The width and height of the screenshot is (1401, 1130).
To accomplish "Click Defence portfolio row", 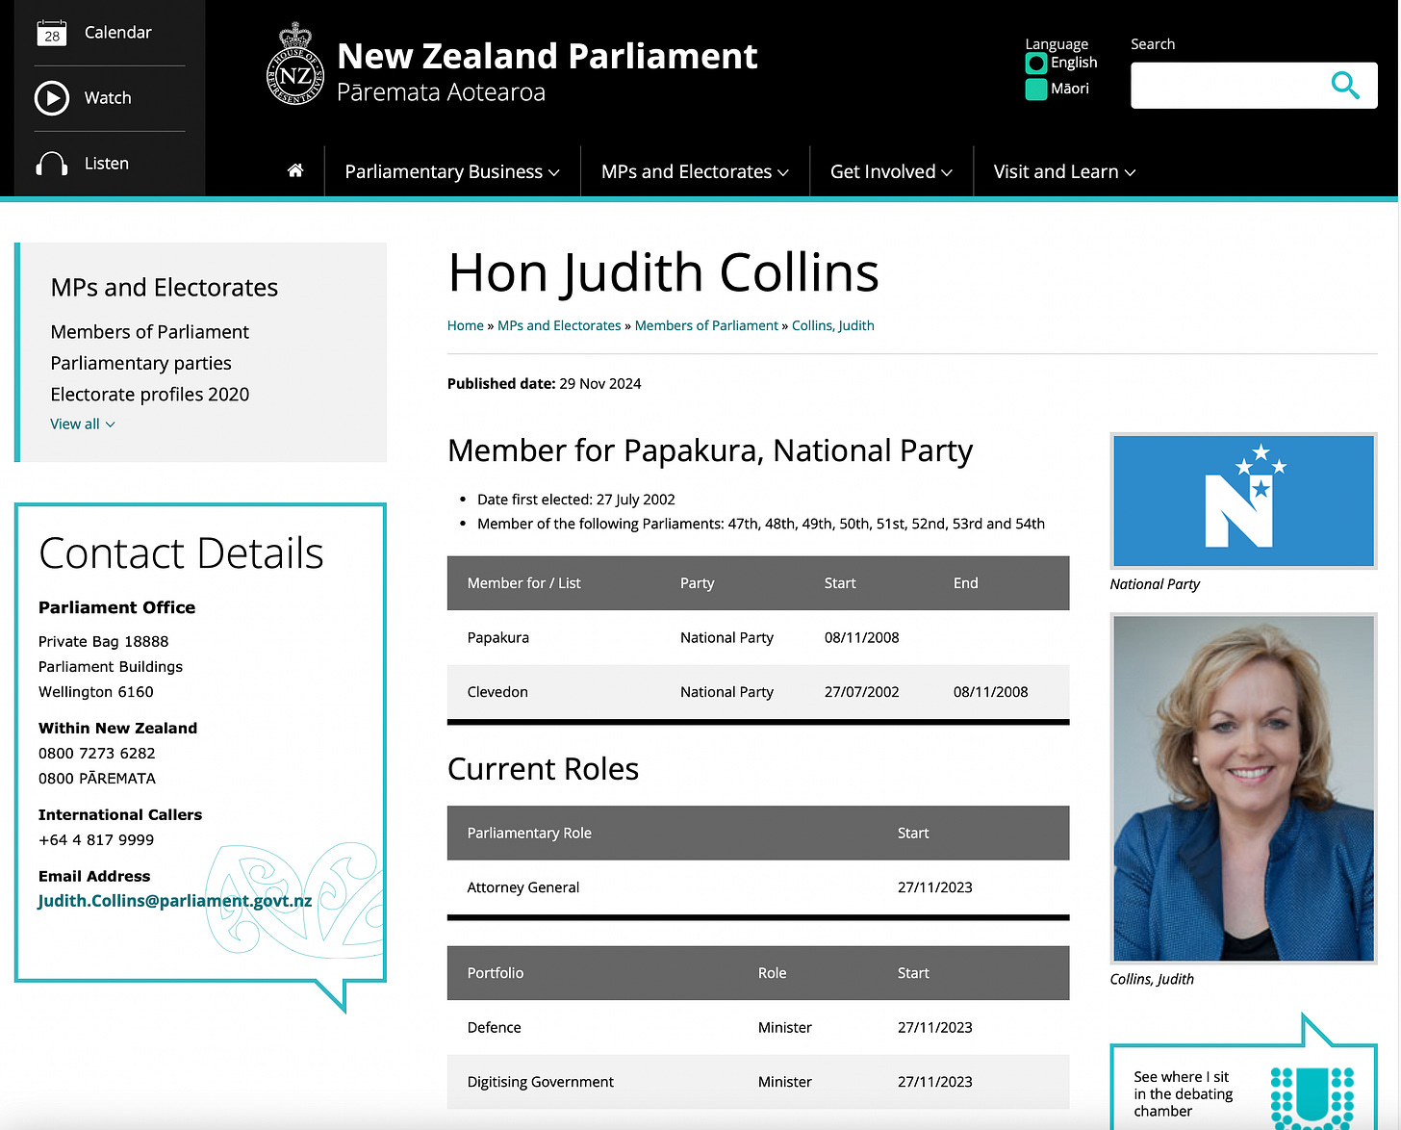I will click(x=758, y=1027).
